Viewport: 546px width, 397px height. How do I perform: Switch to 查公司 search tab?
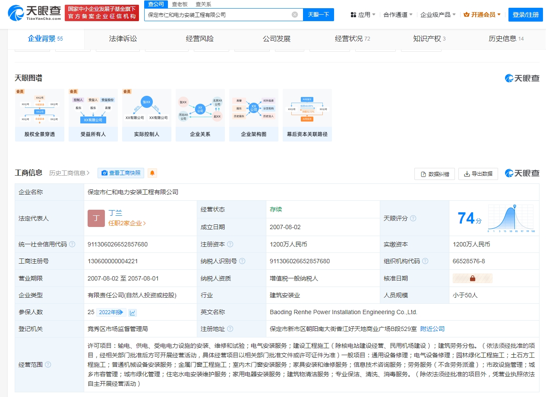pos(156,4)
